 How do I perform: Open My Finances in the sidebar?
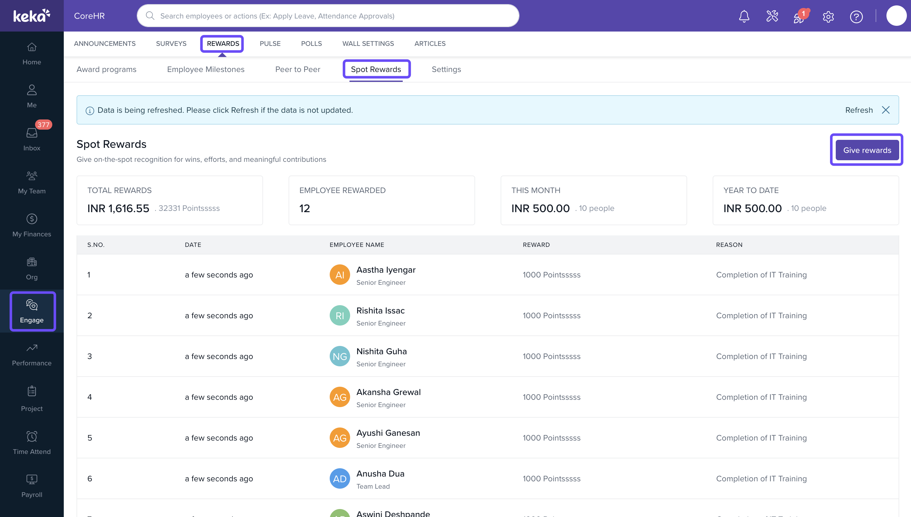(32, 225)
